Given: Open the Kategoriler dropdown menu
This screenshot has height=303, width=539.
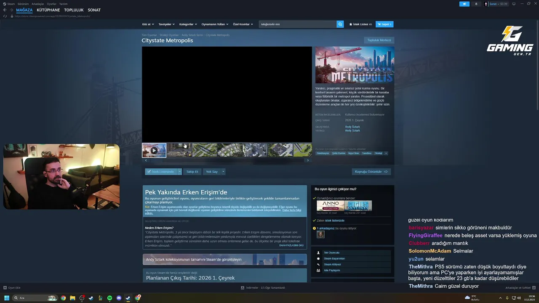Looking at the screenshot, I should pyautogui.click(x=188, y=24).
